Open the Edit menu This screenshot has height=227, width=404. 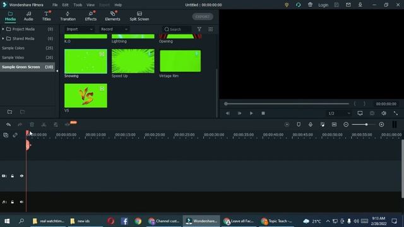click(x=65, y=5)
